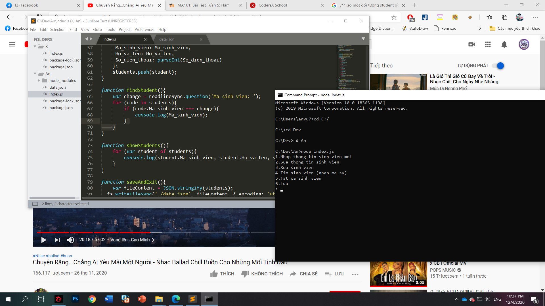Click the #ballad hashtag link

pos(53,256)
